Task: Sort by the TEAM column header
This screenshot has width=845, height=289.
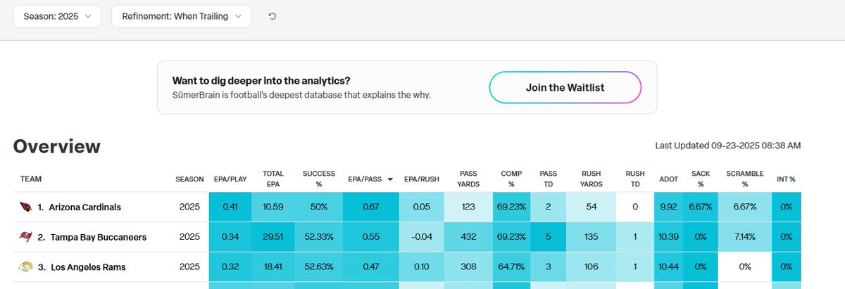Action: click(x=31, y=179)
